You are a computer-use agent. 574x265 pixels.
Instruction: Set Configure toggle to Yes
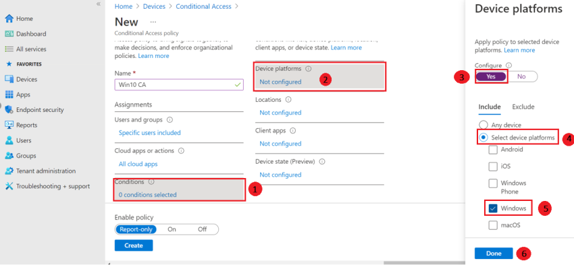pyautogui.click(x=491, y=76)
